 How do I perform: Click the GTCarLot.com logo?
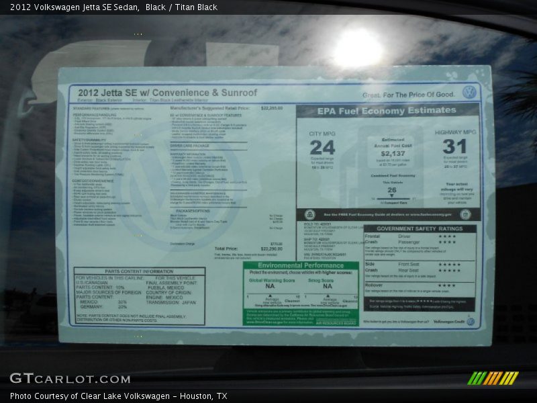point(70,379)
